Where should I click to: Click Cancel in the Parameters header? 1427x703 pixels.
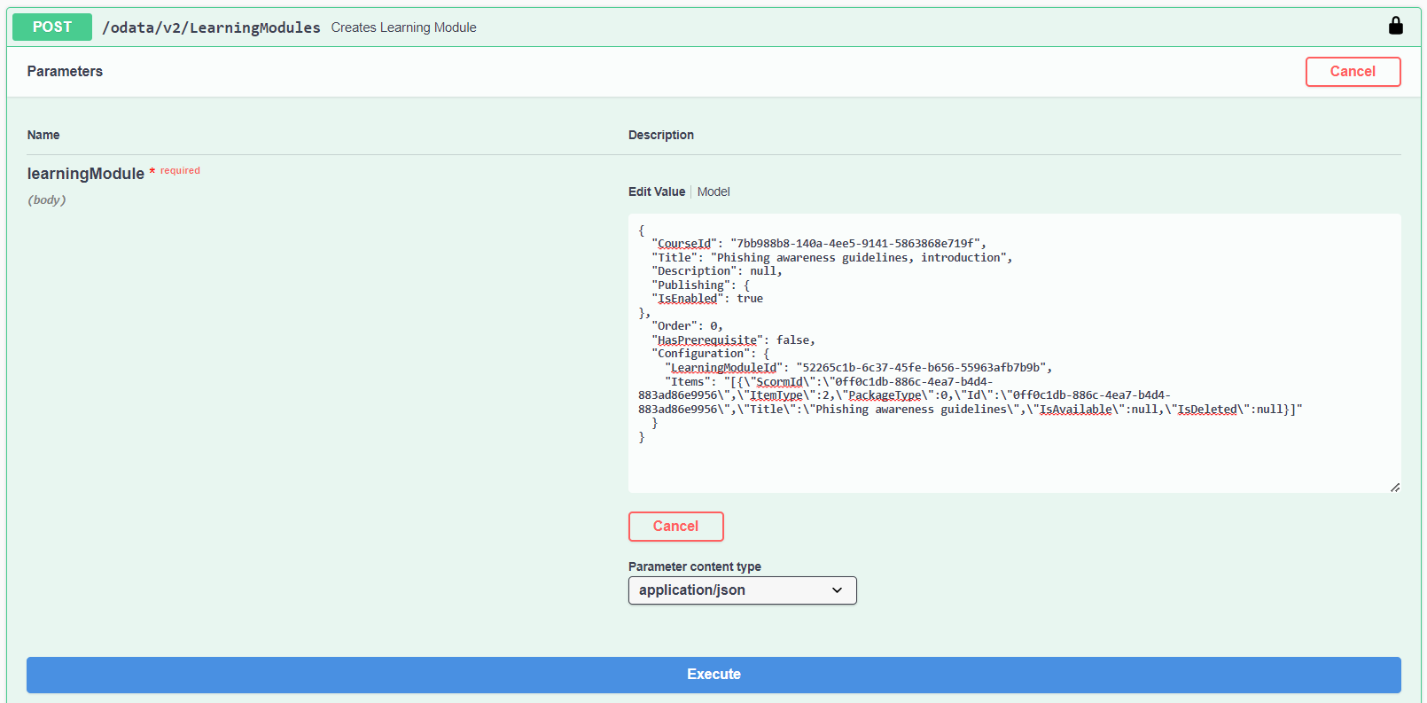point(1352,72)
